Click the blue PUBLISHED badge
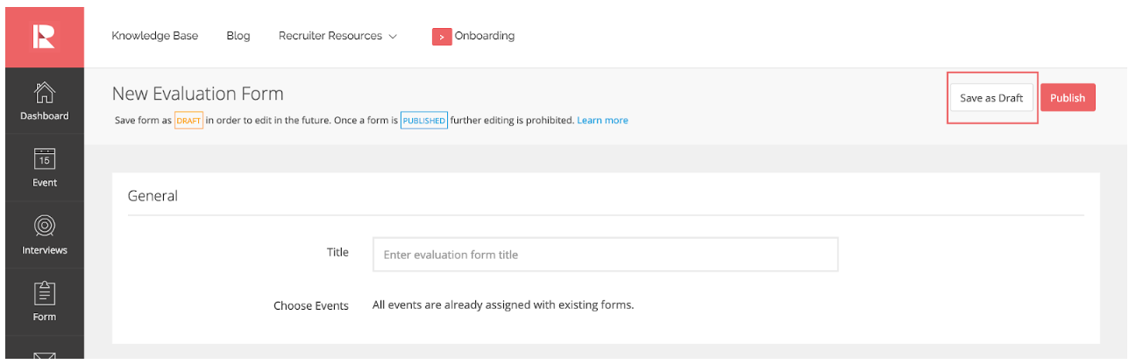This screenshot has height=364, width=1136. pyautogui.click(x=424, y=121)
